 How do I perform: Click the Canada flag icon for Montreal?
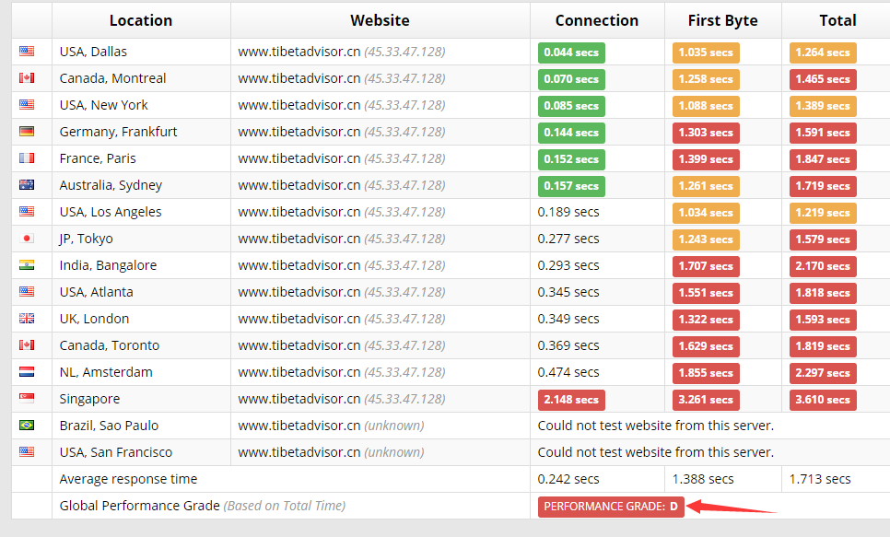[27, 77]
